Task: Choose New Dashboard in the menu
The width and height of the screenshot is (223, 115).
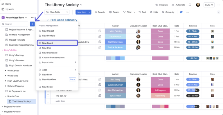Action: pos(57,53)
